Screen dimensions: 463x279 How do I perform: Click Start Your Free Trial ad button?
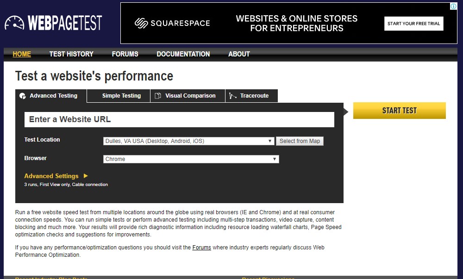[413, 24]
